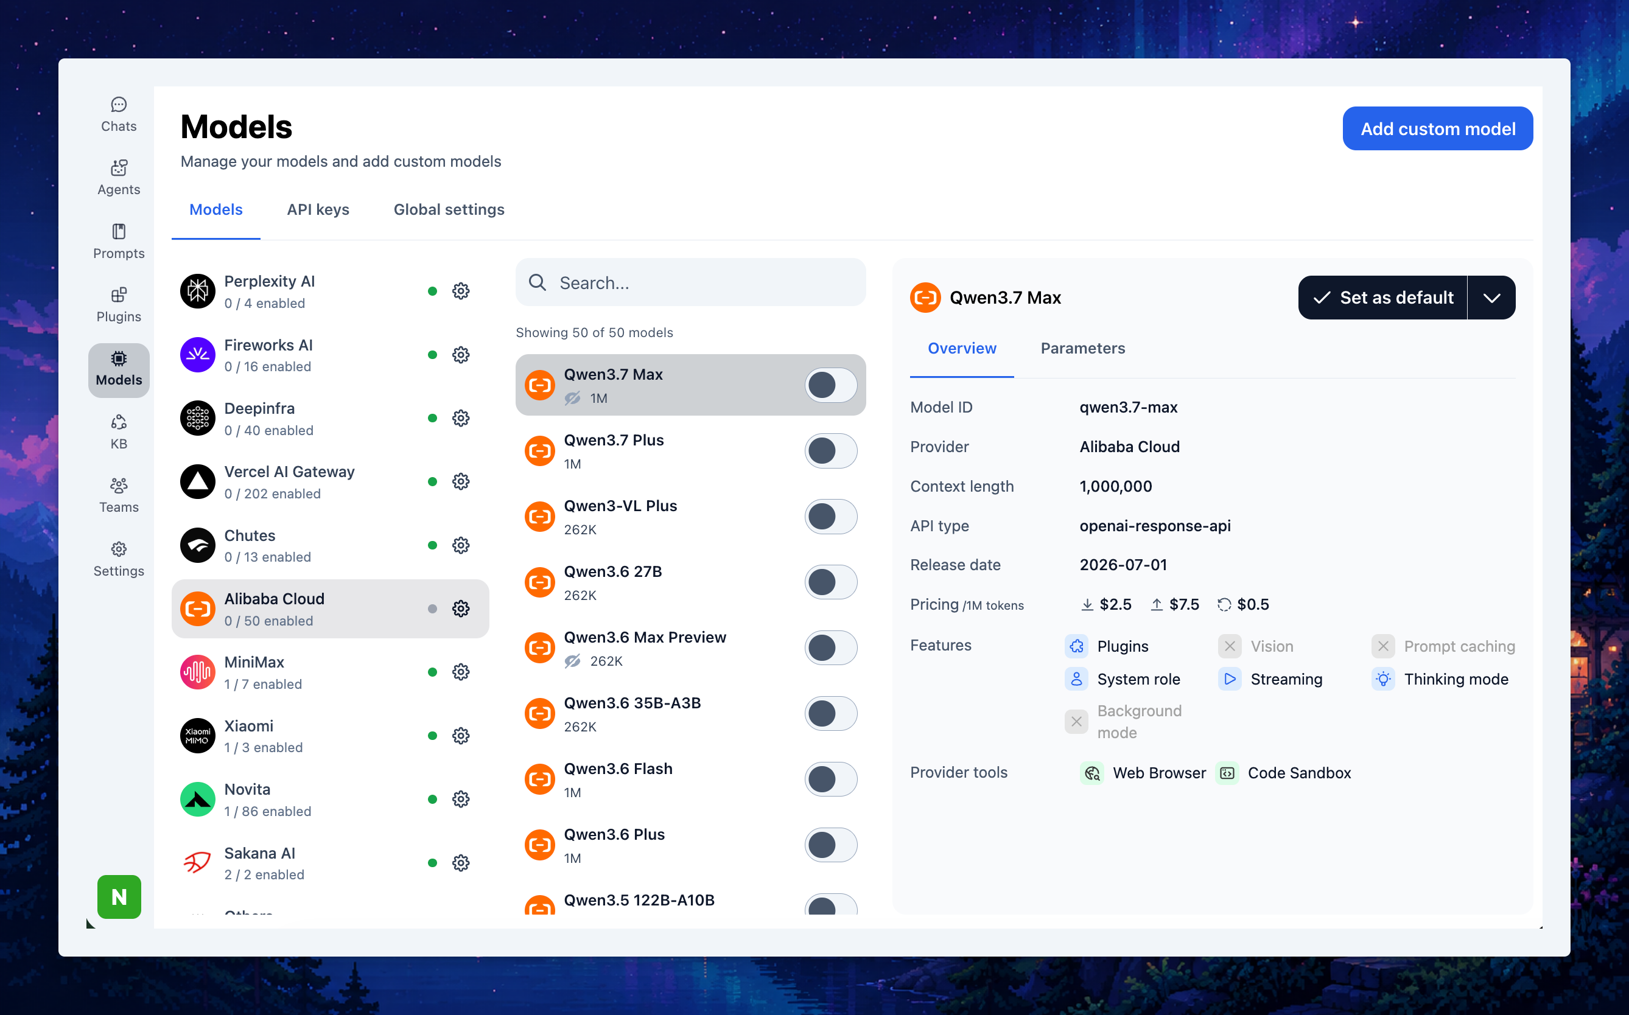Switch on Qwen3.6 35B-A3B model
Viewport: 1629px width, 1015px height.
[x=830, y=714]
